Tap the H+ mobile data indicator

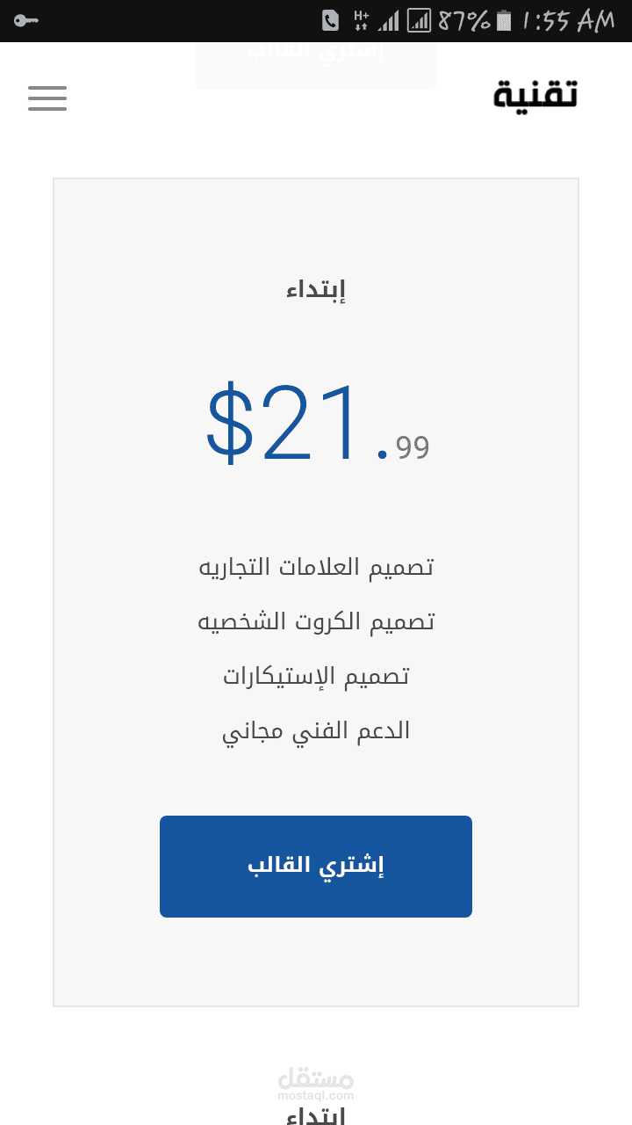pos(361,20)
